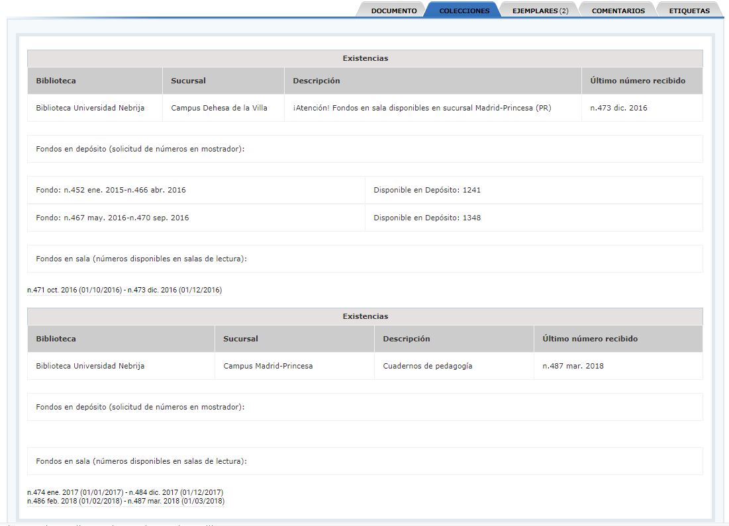This screenshot has width=729, height=526.
Task: Select the Cuadernos de pedagogía description
Action: [428, 366]
